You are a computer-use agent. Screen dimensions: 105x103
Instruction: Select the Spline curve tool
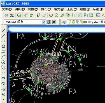coord(4,73)
